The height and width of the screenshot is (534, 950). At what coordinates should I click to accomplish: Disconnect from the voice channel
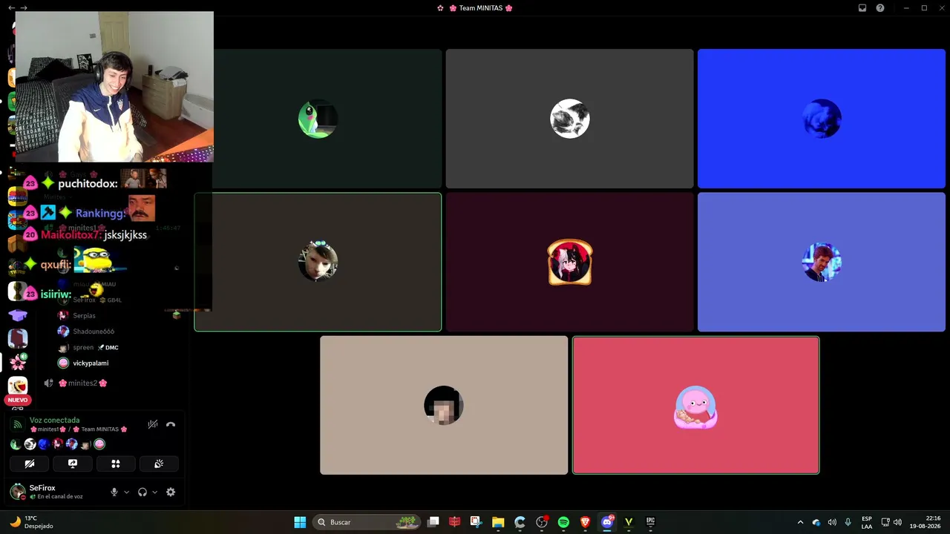click(171, 425)
